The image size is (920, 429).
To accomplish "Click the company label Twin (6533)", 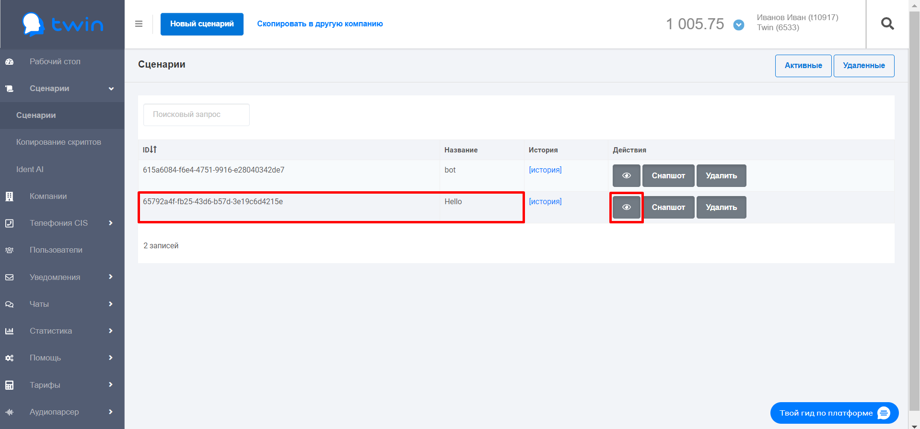I will [778, 27].
